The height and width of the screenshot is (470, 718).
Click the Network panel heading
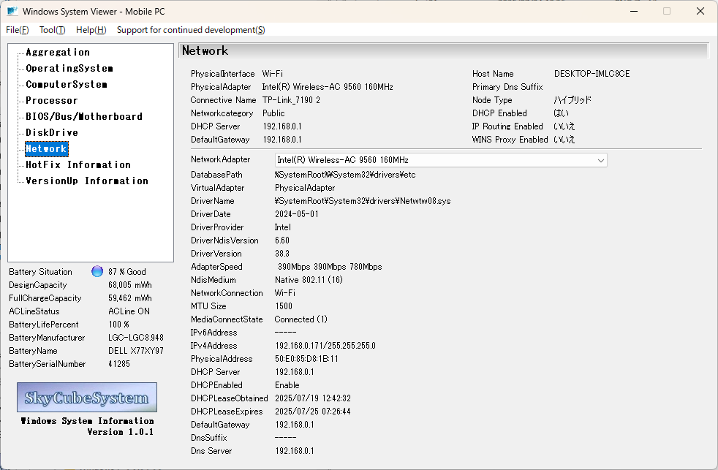pos(205,50)
